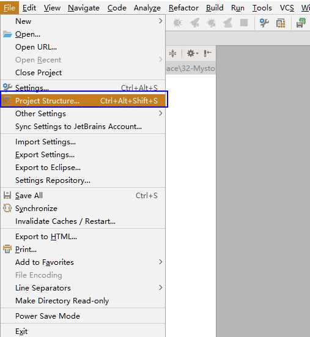Click the Debug bug icon in toolbar
This screenshot has height=337, width=310.
[178, 23]
